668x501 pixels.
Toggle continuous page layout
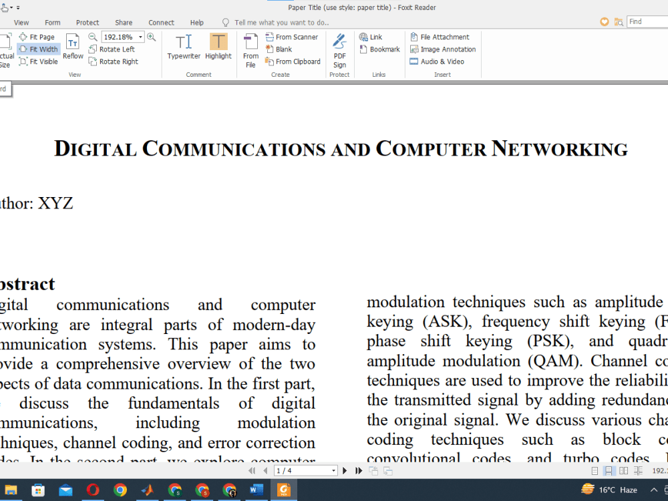pos(609,471)
